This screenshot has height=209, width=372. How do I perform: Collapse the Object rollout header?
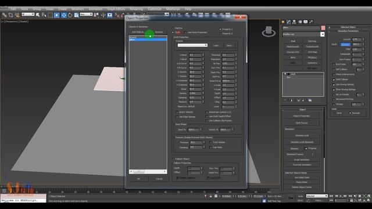tap(302, 110)
